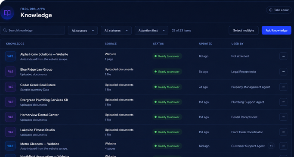This screenshot has height=157, width=294.
Task: Focus the Search knowledge input field
Action: coord(33,31)
